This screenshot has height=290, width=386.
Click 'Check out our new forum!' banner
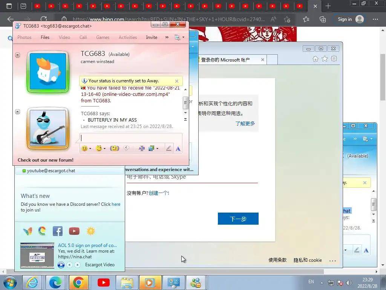pos(46,160)
